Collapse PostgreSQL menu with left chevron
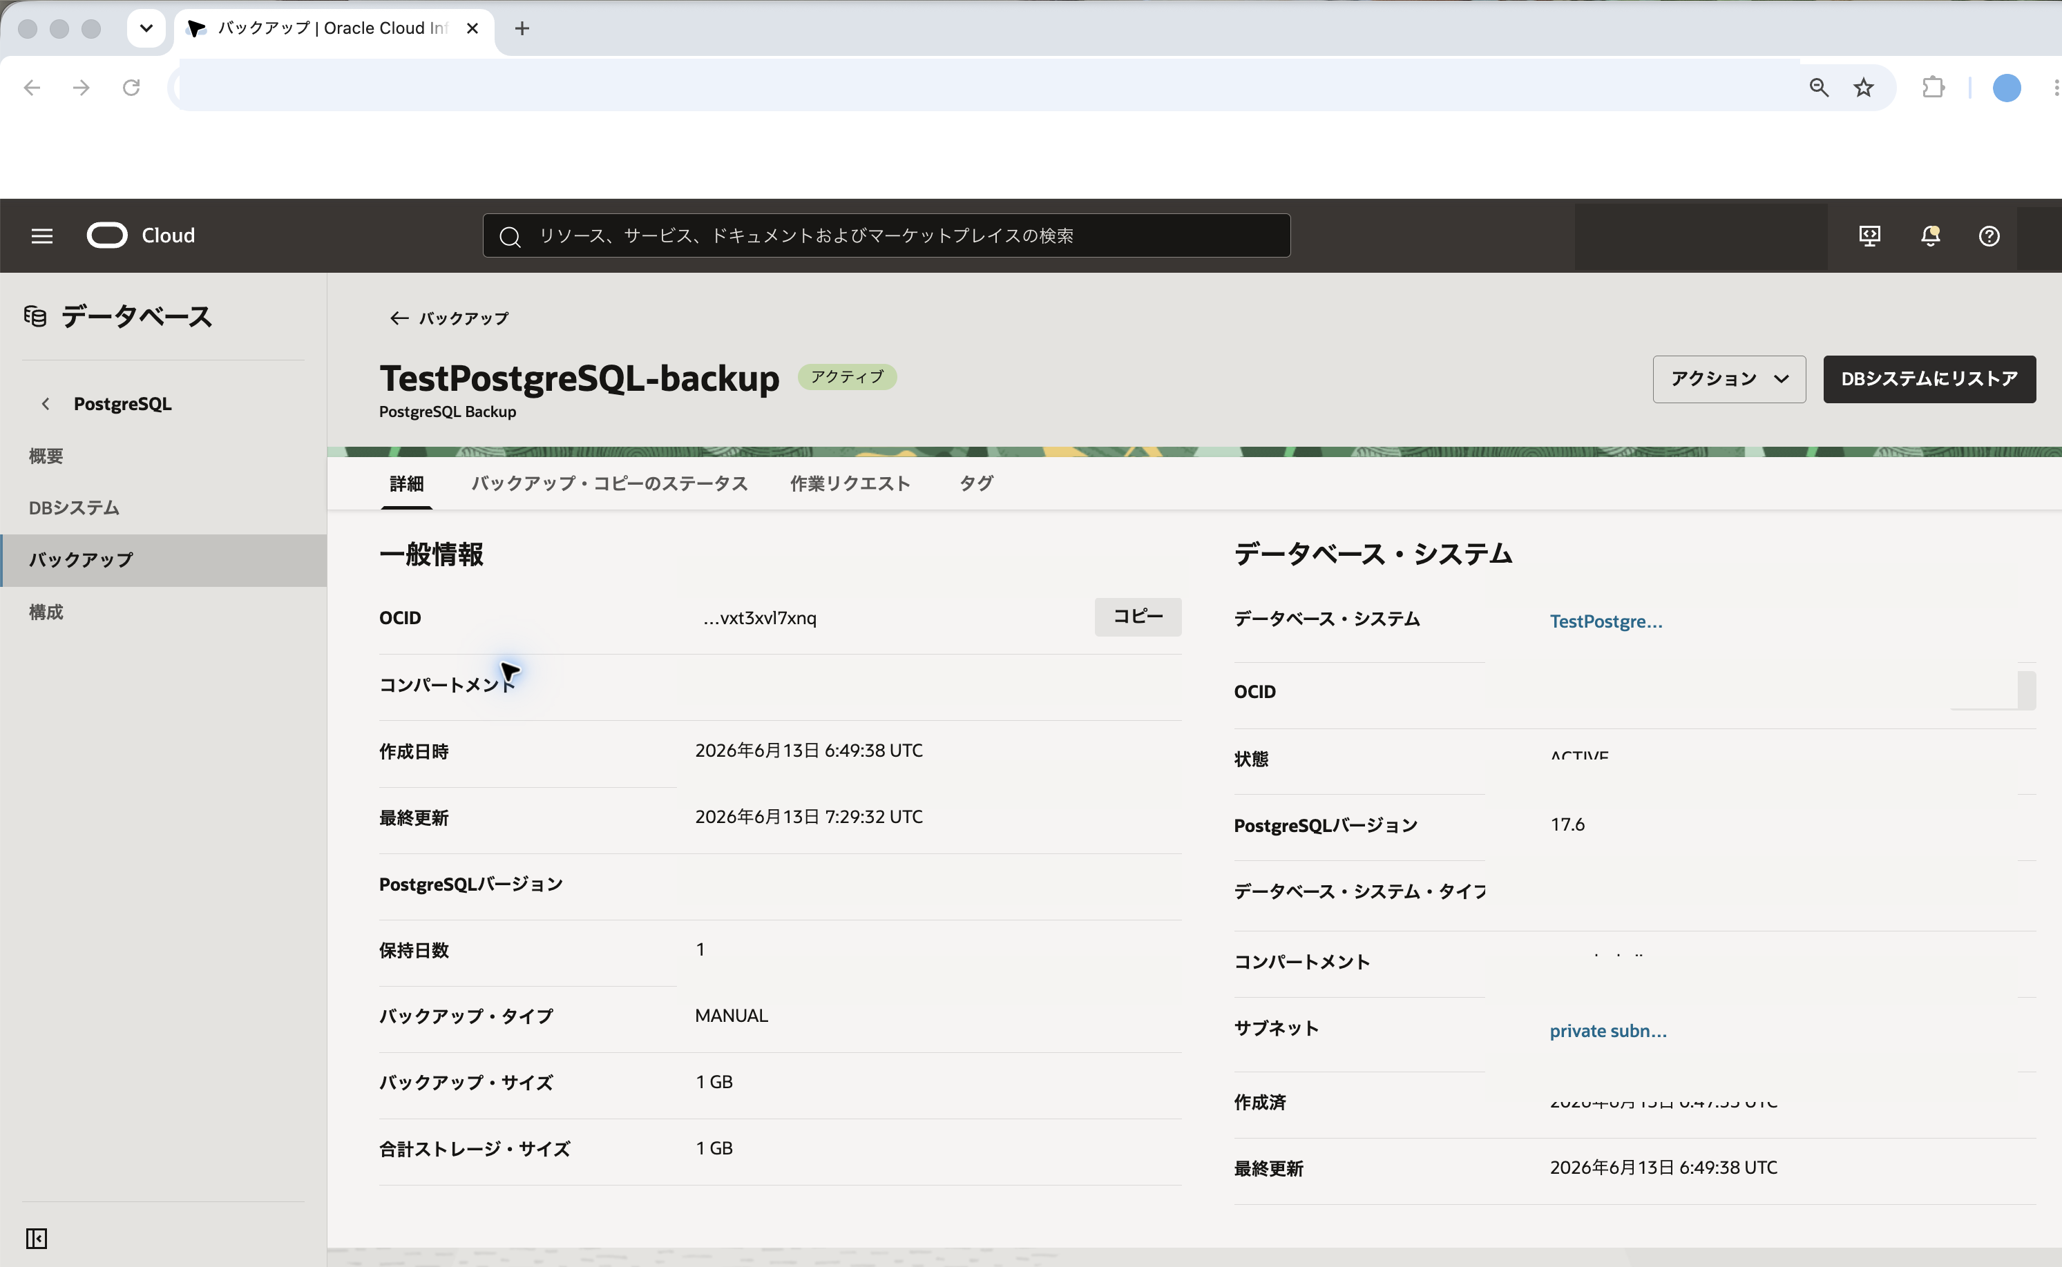 pyautogui.click(x=46, y=404)
